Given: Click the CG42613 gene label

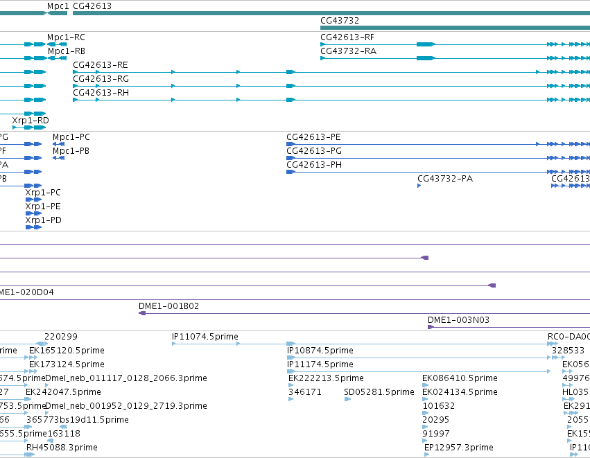Looking at the screenshot, I should 92,6.
